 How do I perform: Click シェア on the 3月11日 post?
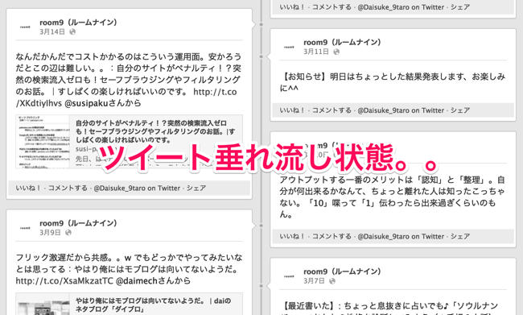click(x=460, y=110)
